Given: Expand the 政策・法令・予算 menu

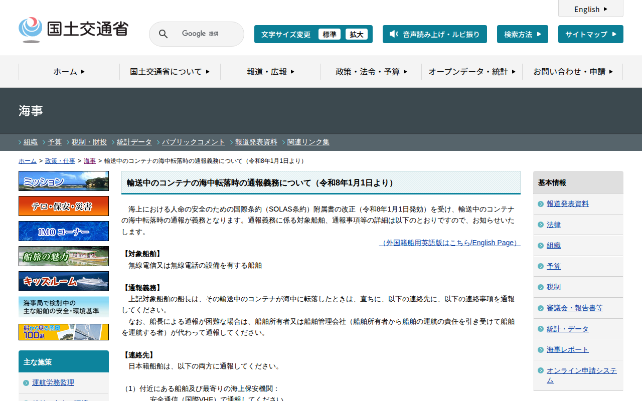Looking at the screenshot, I should (371, 72).
